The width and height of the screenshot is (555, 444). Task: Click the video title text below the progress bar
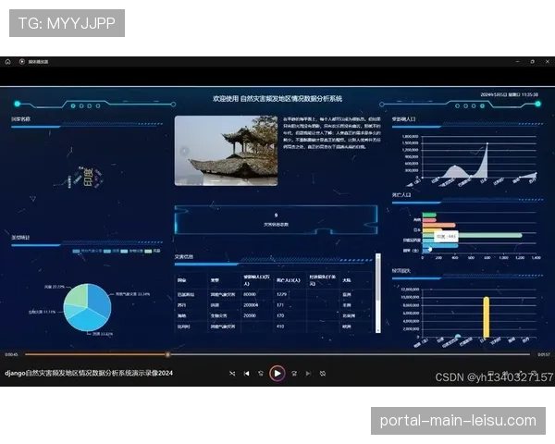pyautogui.click(x=89, y=374)
